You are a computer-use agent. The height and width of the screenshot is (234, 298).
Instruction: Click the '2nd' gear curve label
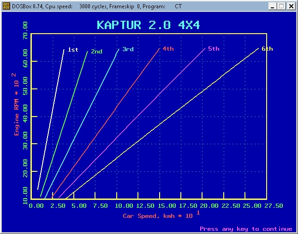[96, 52]
